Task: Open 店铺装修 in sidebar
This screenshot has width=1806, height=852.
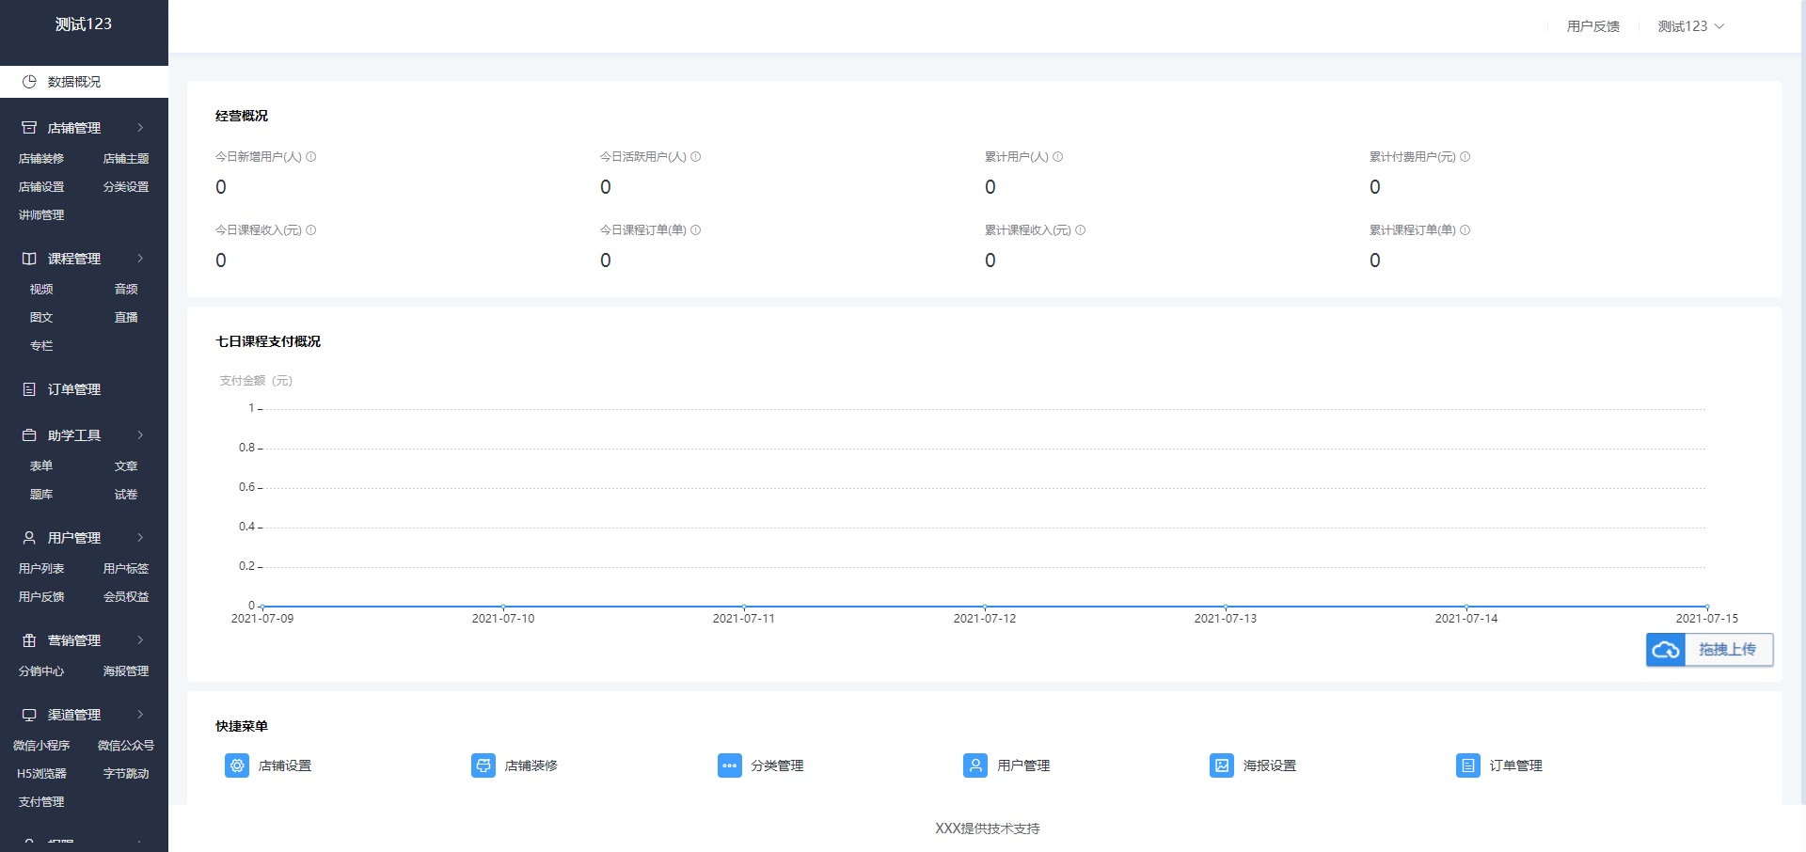Action: pos(41,159)
